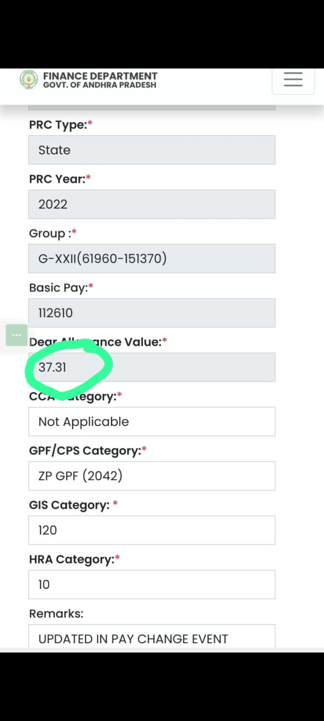Open the CCA Category dropdown
324x721 pixels.
[x=152, y=421]
